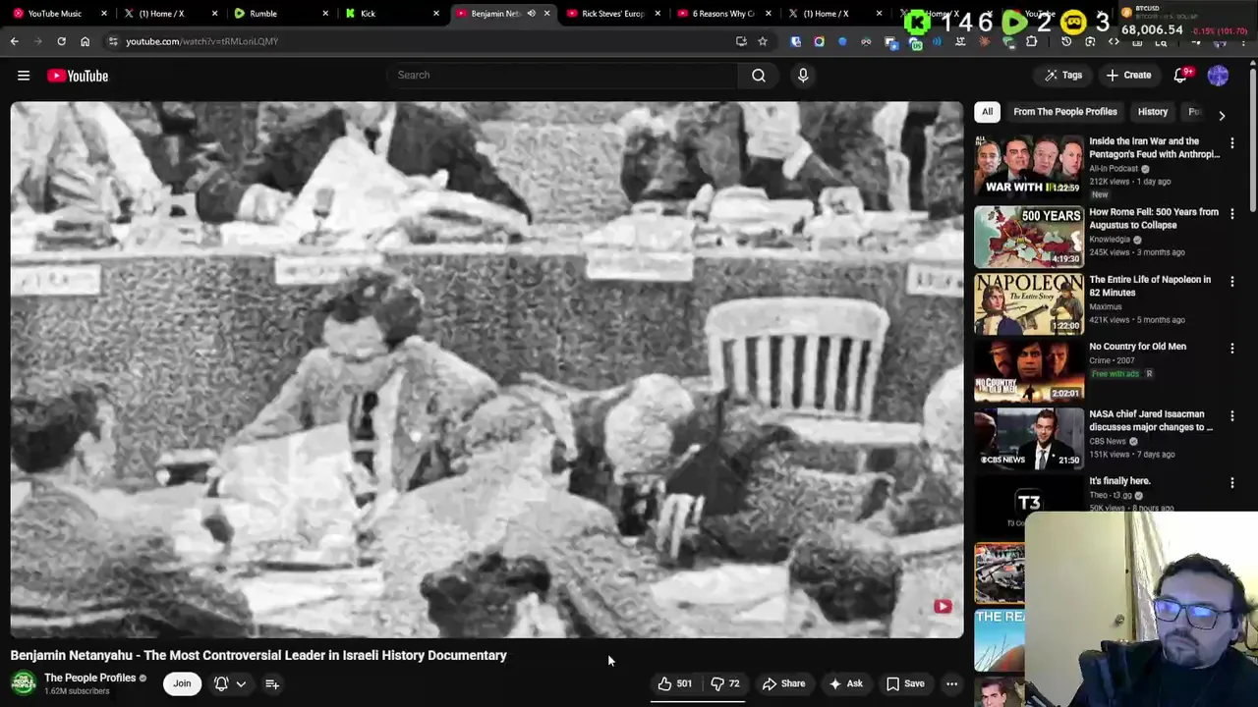This screenshot has width=1258, height=707.
Task: Open options for It's finally here
Action: pyautogui.click(x=1231, y=482)
